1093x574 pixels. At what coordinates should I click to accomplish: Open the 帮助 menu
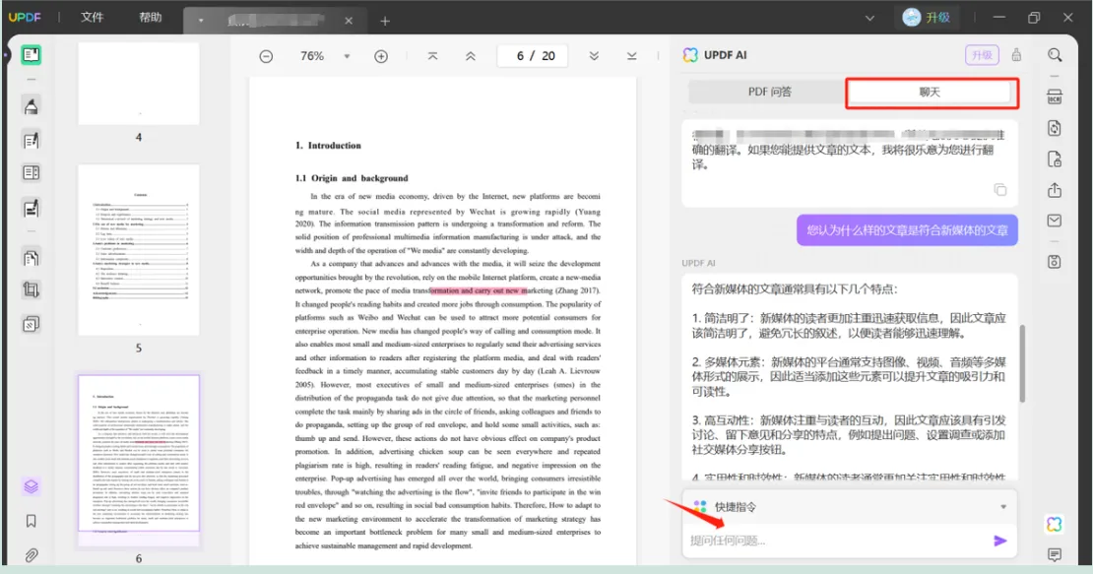coord(151,18)
